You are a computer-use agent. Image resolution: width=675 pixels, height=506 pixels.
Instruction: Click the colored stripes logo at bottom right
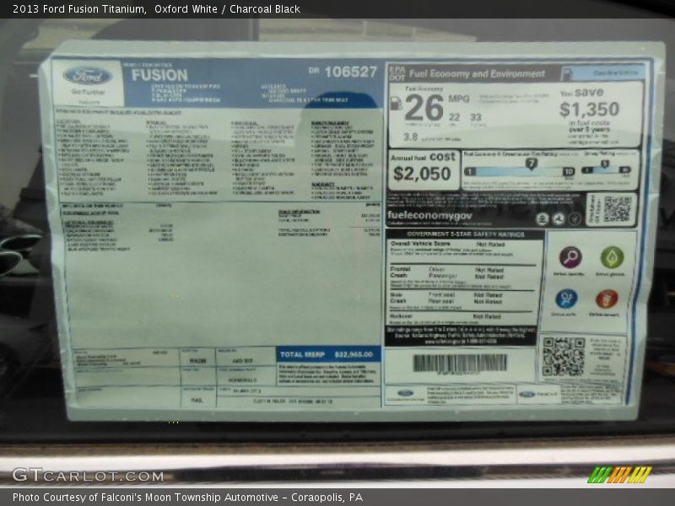point(620,475)
